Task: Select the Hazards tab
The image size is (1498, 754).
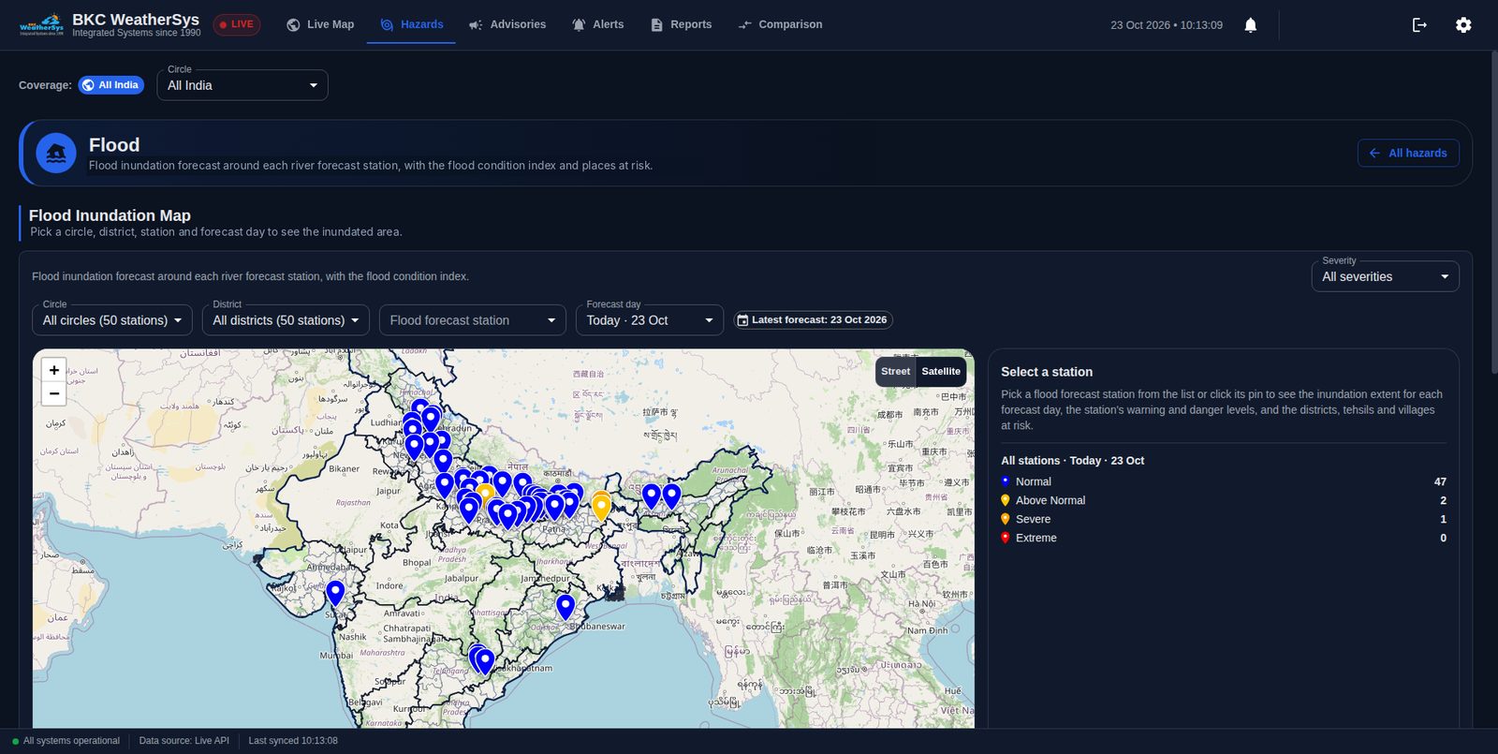Action: coord(412,24)
